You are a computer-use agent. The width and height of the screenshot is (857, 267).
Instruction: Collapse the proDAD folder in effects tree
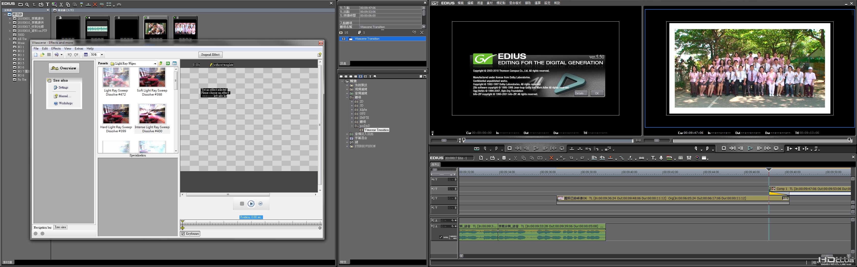tap(352, 126)
